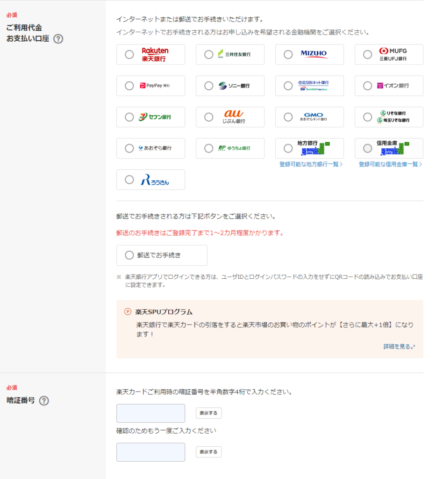Focus the confirmation 暗証番号 input field
Image resolution: width=435 pixels, height=479 pixels.
click(151, 452)
